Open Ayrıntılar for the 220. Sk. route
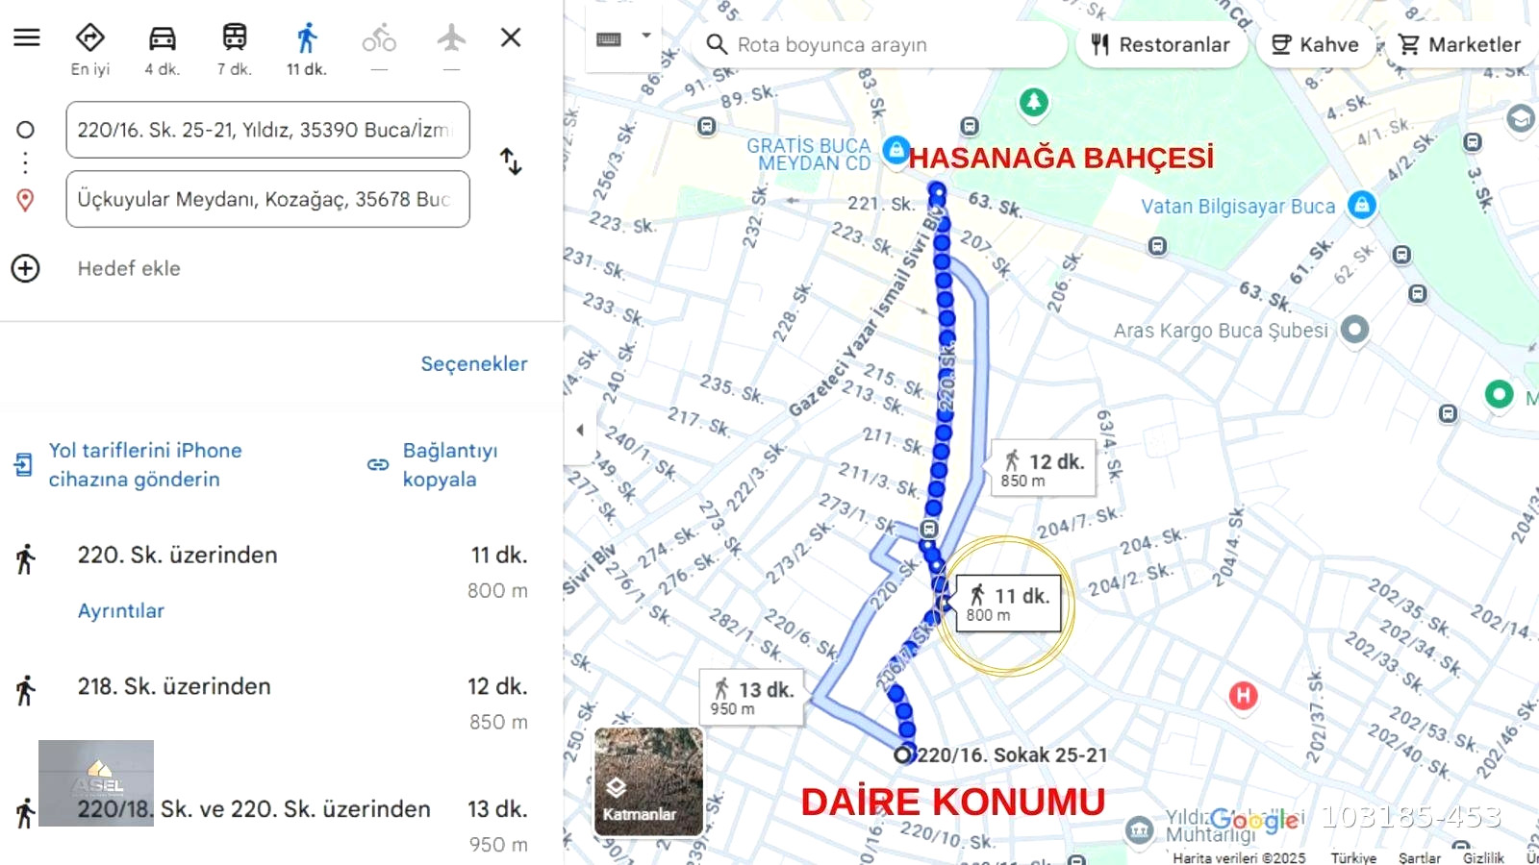 point(121,611)
